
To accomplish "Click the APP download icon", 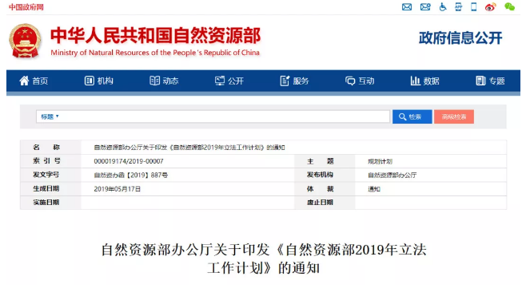I will click(458, 6).
